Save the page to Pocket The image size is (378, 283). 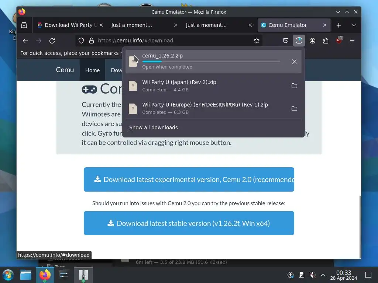point(286,41)
